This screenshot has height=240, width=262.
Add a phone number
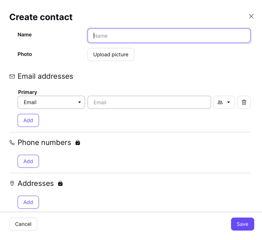pyautogui.click(x=28, y=161)
